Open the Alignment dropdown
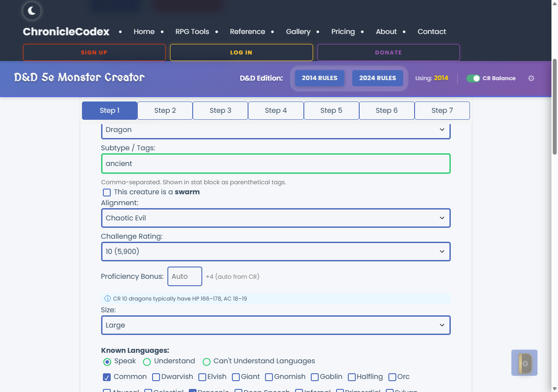 tap(276, 218)
